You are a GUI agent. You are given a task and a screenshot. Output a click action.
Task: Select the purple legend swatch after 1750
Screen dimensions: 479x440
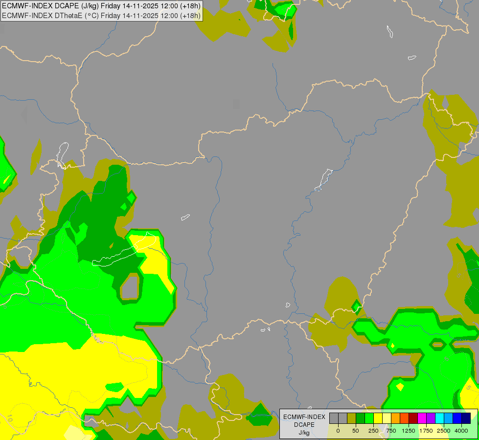click(431, 418)
